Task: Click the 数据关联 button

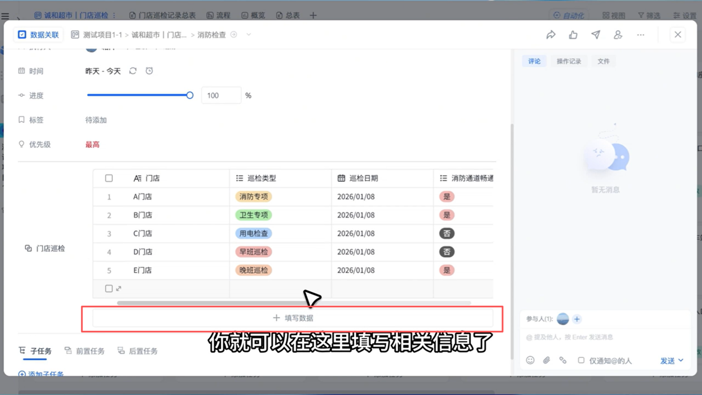Action: click(x=38, y=35)
